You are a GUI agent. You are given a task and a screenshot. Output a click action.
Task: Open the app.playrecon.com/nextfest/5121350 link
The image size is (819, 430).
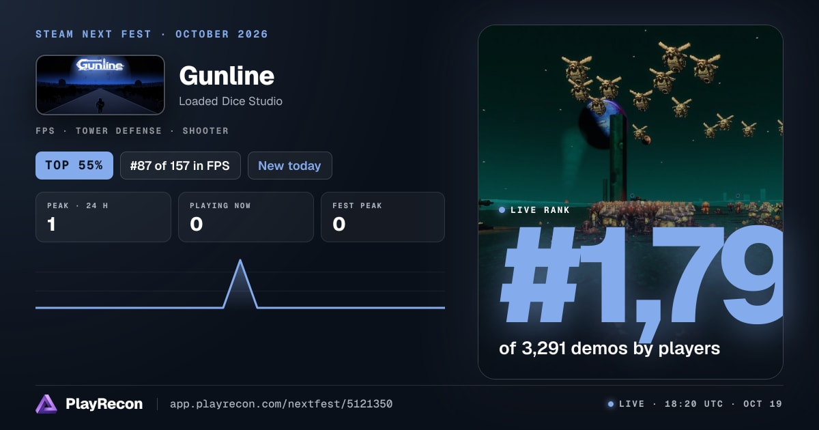pos(281,404)
